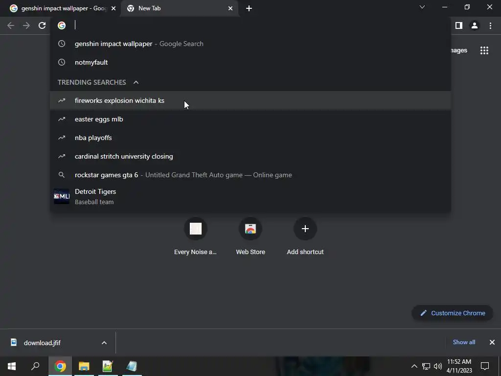The image size is (501, 376).
Task: Click the Google logo in the address bar
Action: pyautogui.click(x=62, y=25)
